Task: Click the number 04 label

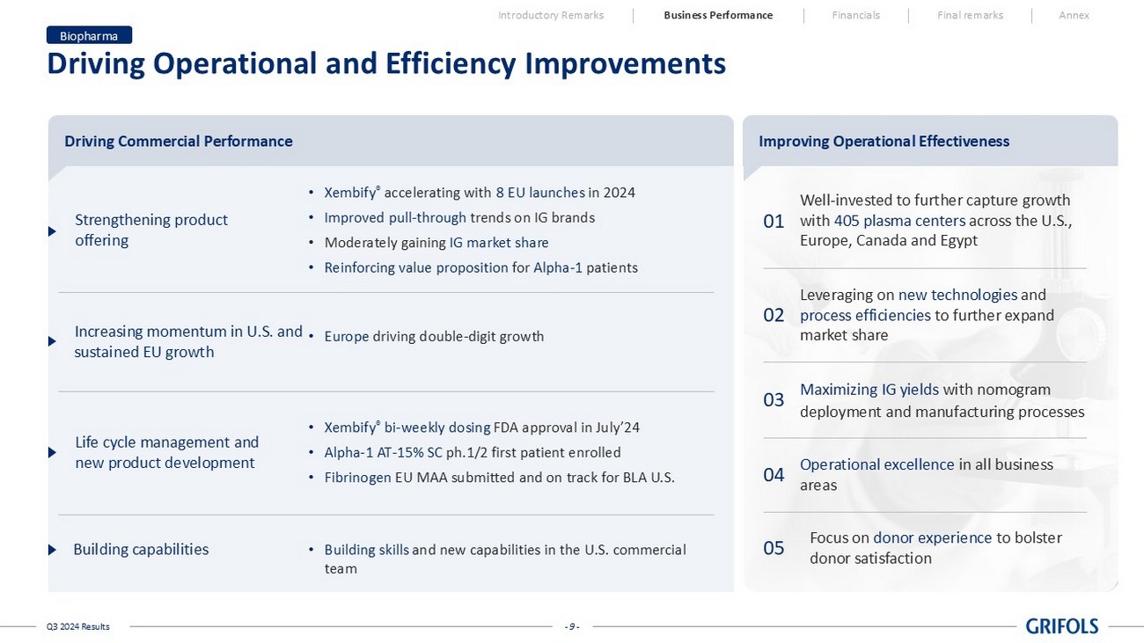Action: pos(774,475)
